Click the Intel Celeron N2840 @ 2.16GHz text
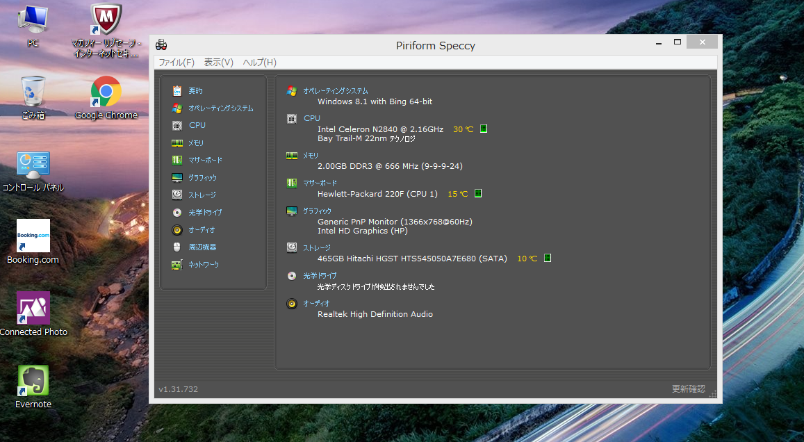Viewport: 804px width, 442px height. click(381, 129)
